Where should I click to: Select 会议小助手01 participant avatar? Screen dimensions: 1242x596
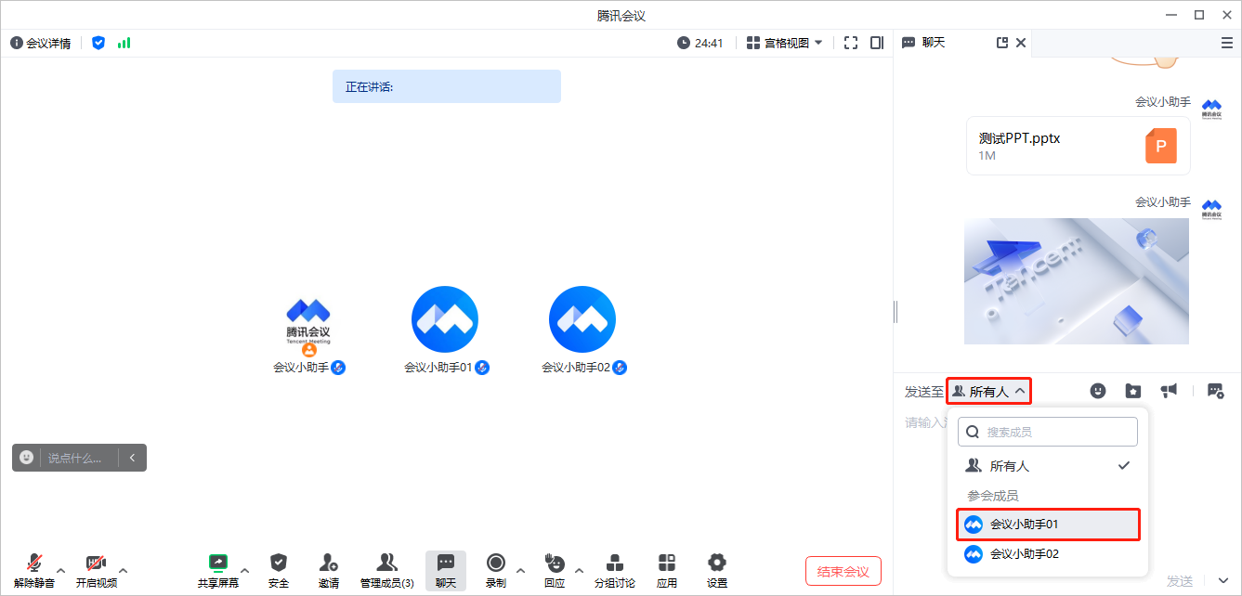445,319
